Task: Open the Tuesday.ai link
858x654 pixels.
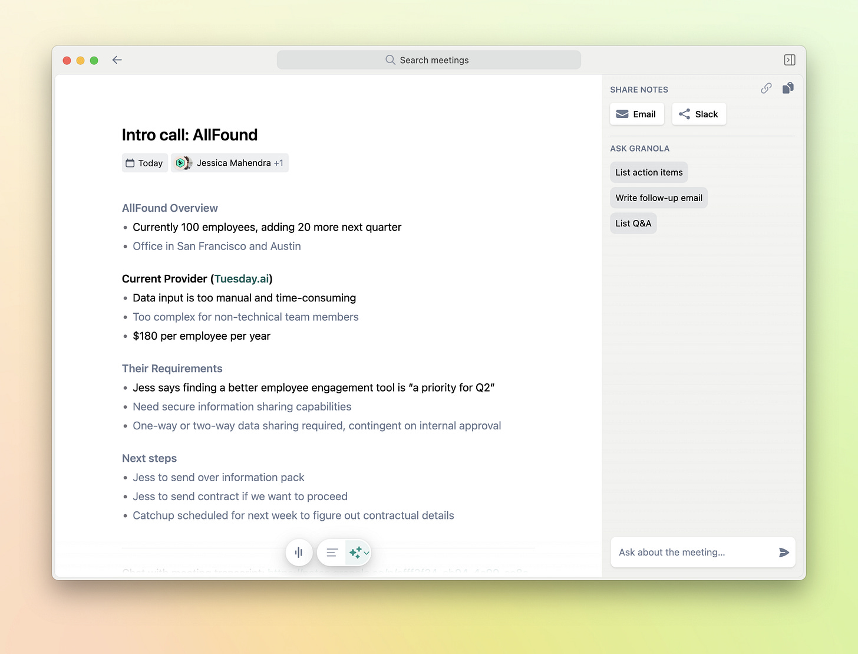Action: pos(242,278)
